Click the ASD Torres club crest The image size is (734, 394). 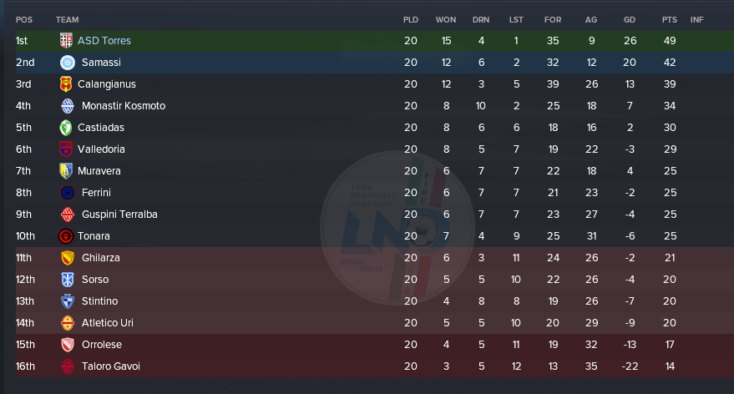[66, 41]
